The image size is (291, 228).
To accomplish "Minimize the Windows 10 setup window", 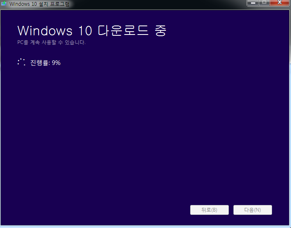I will (253, 3).
